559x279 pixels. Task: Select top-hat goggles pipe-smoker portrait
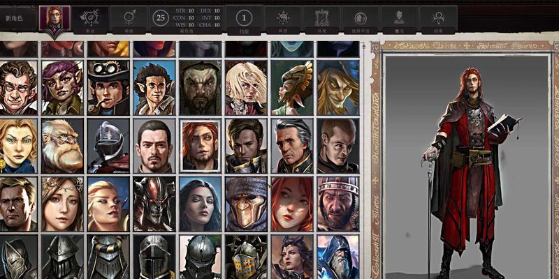coord(108,88)
